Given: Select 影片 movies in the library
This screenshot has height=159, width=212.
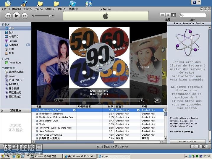Looking at the screenshot, I should (x=16, y=33).
